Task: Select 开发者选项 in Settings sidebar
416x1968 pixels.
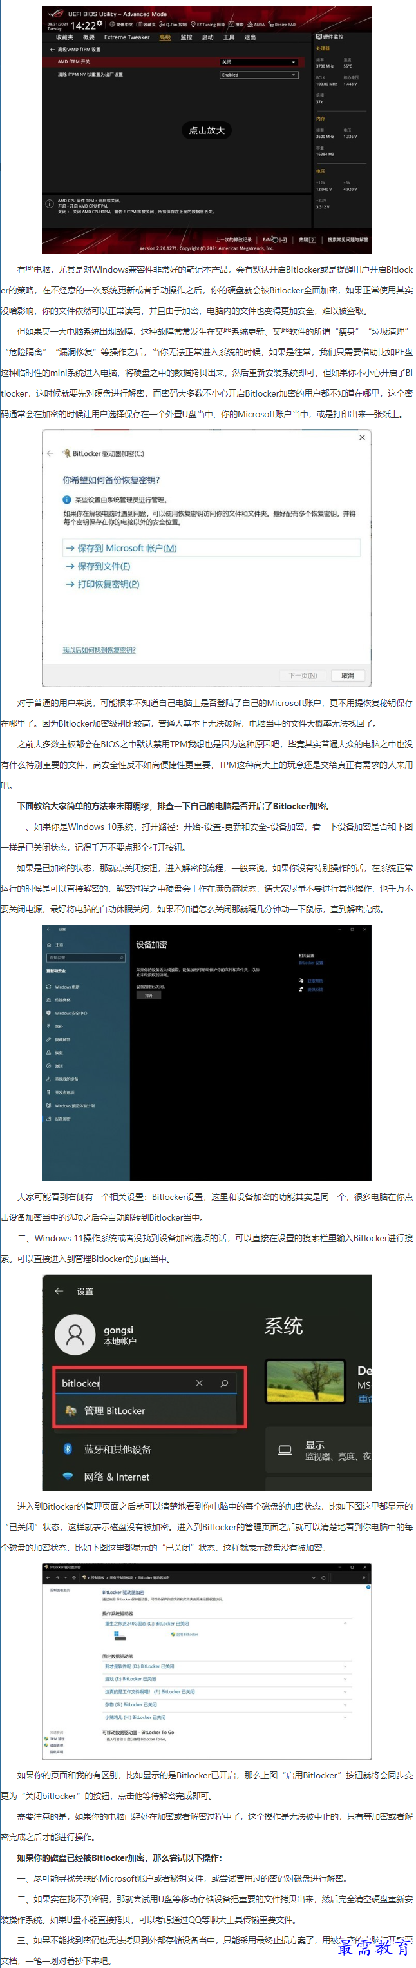Action: [61, 1092]
